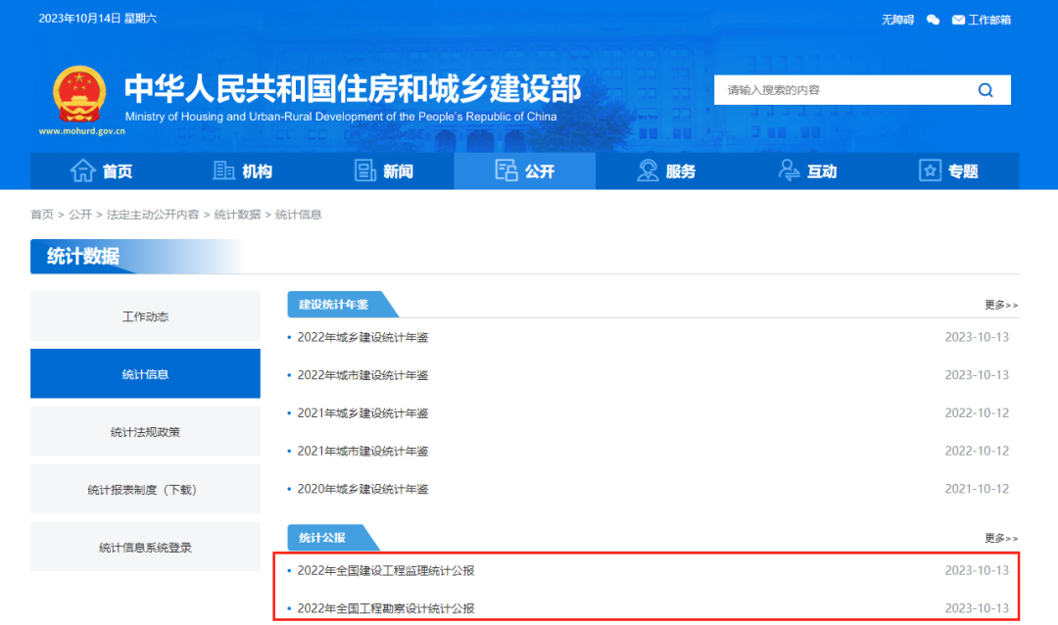Open the document icon for 公开
This screenshot has width=1058, height=625.
point(506,170)
